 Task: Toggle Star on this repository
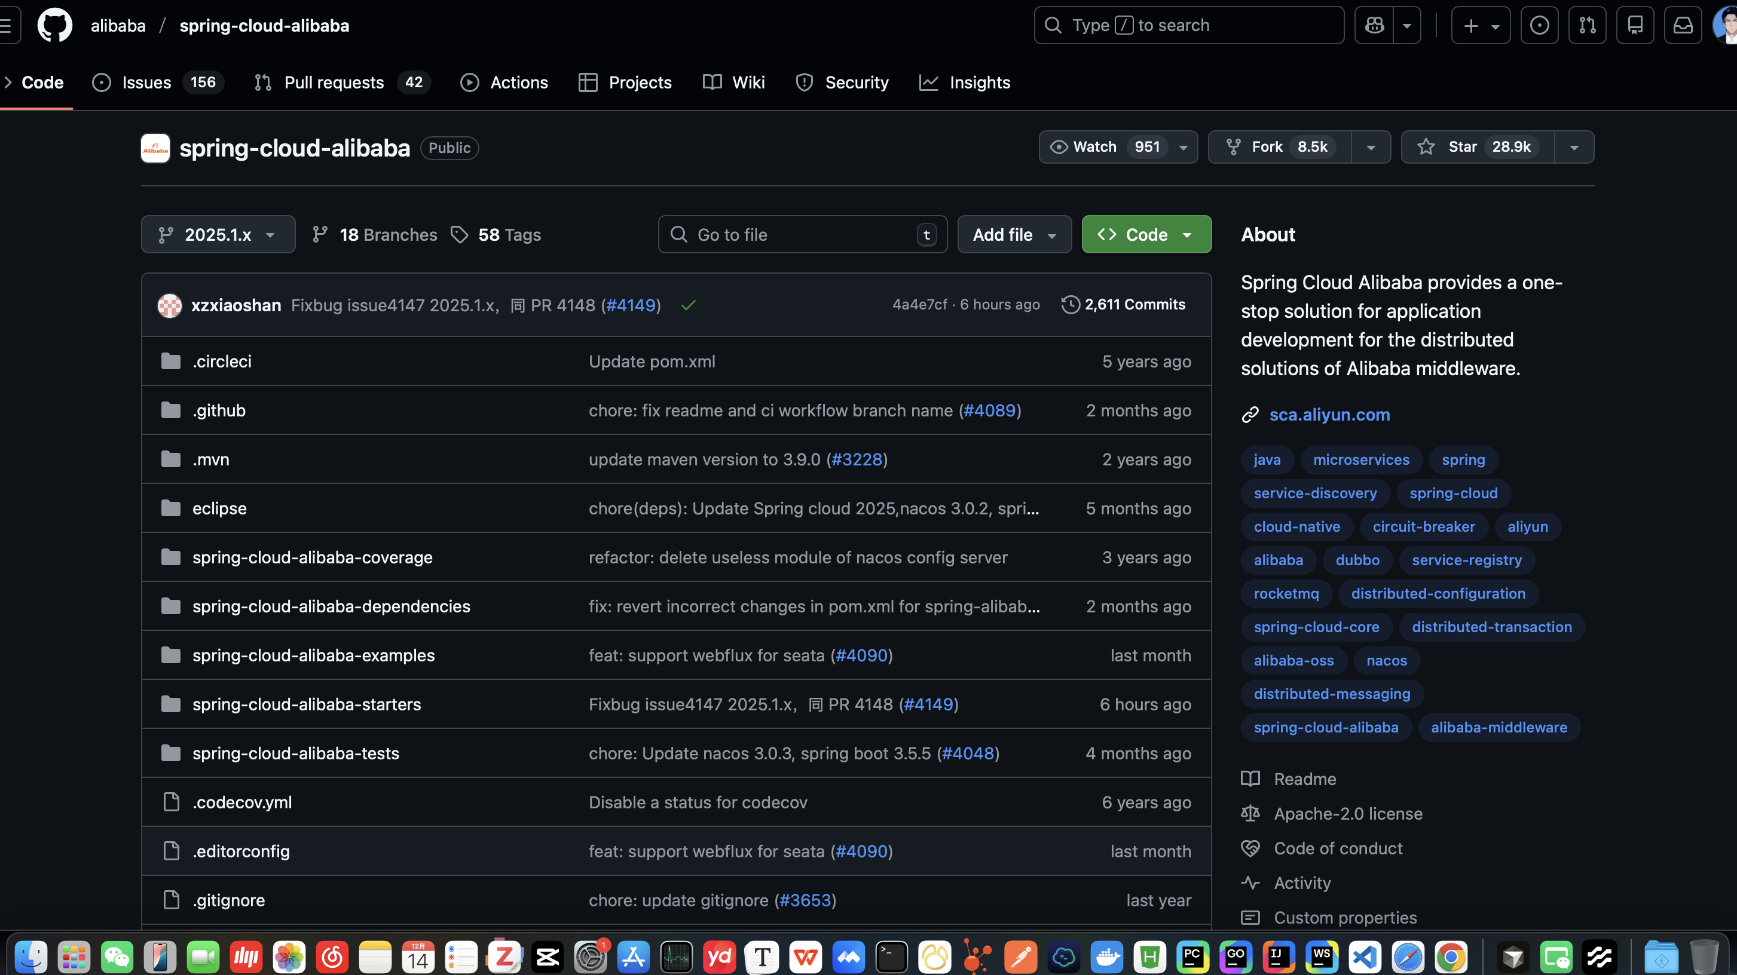(x=1477, y=147)
